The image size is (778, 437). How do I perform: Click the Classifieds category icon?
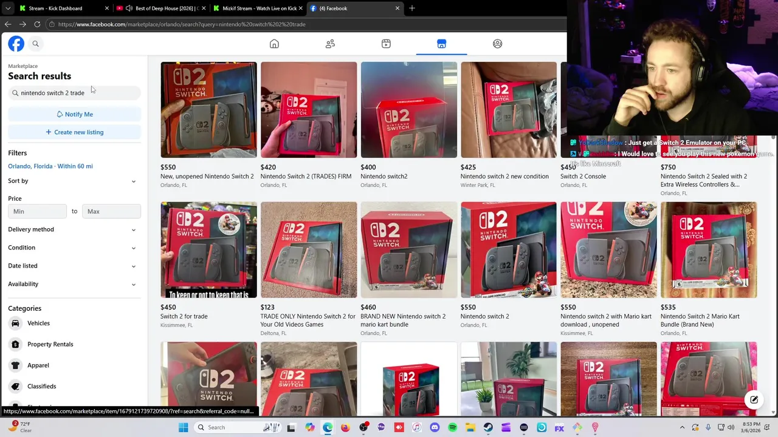pos(15,386)
